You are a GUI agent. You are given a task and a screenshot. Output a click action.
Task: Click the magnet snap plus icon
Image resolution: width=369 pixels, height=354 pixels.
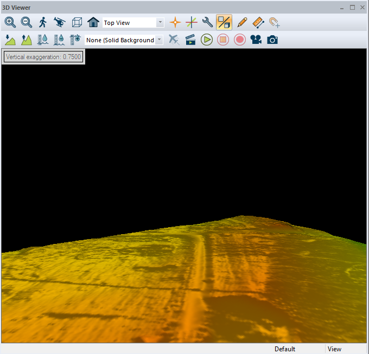pos(275,23)
